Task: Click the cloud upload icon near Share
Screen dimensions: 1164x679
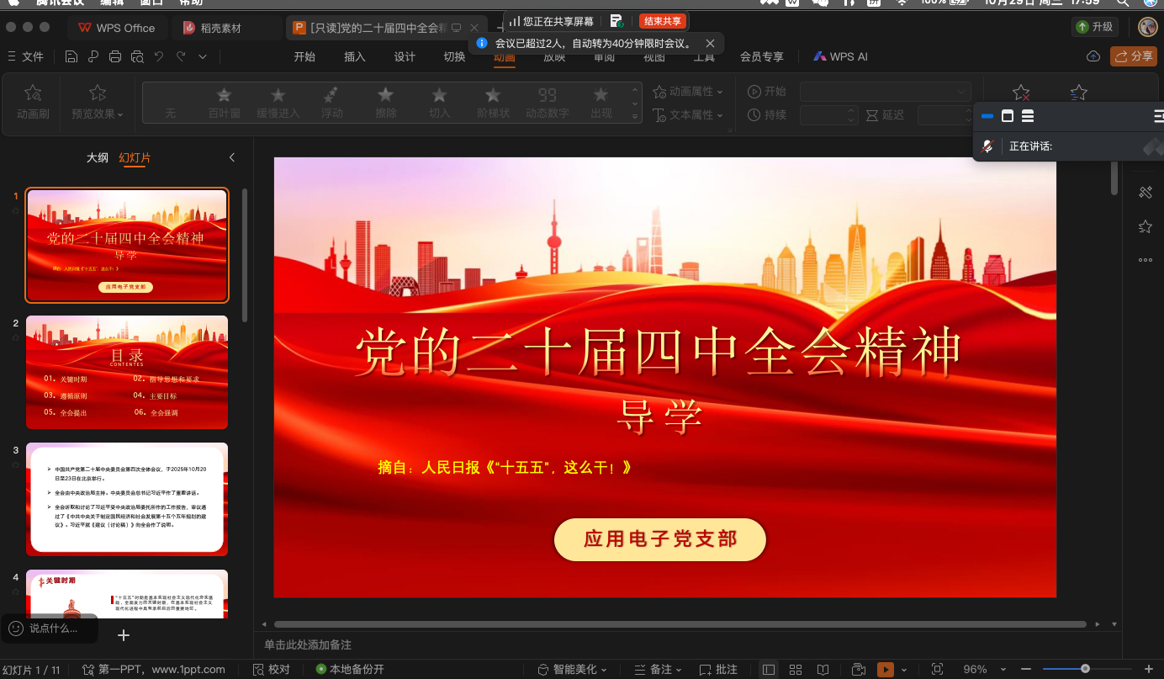Action: (x=1093, y=56)
